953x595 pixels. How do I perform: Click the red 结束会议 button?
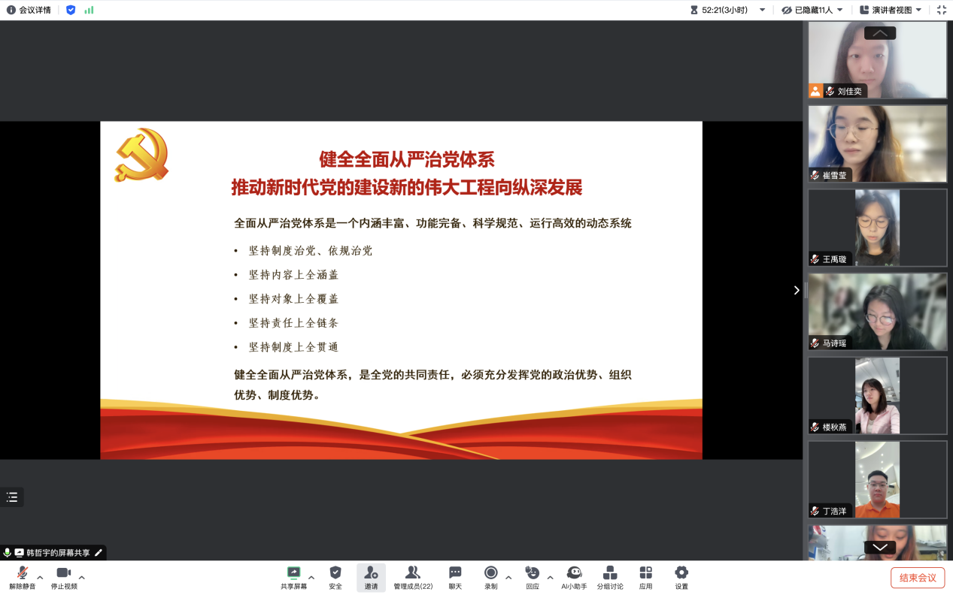918,578
